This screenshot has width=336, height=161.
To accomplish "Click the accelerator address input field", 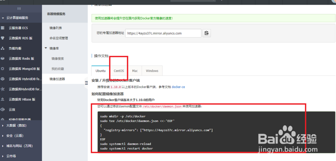I will click(163, 33).
